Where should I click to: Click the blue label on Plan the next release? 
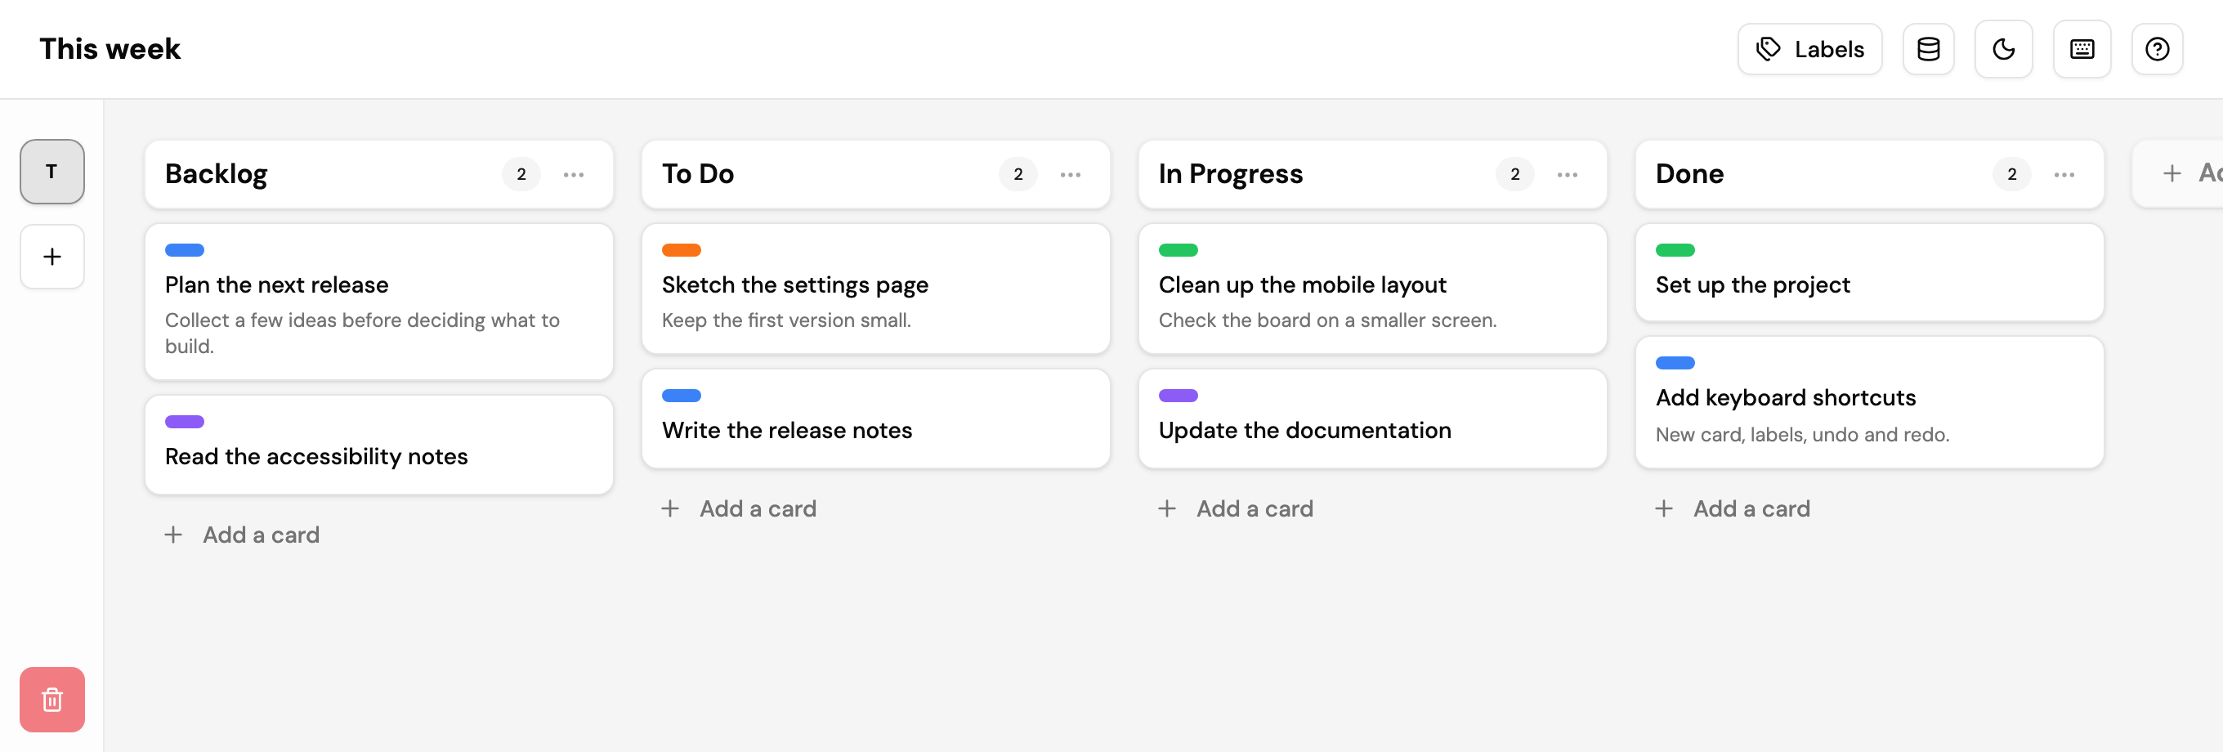pyautogui.click(x=185, y=250)
